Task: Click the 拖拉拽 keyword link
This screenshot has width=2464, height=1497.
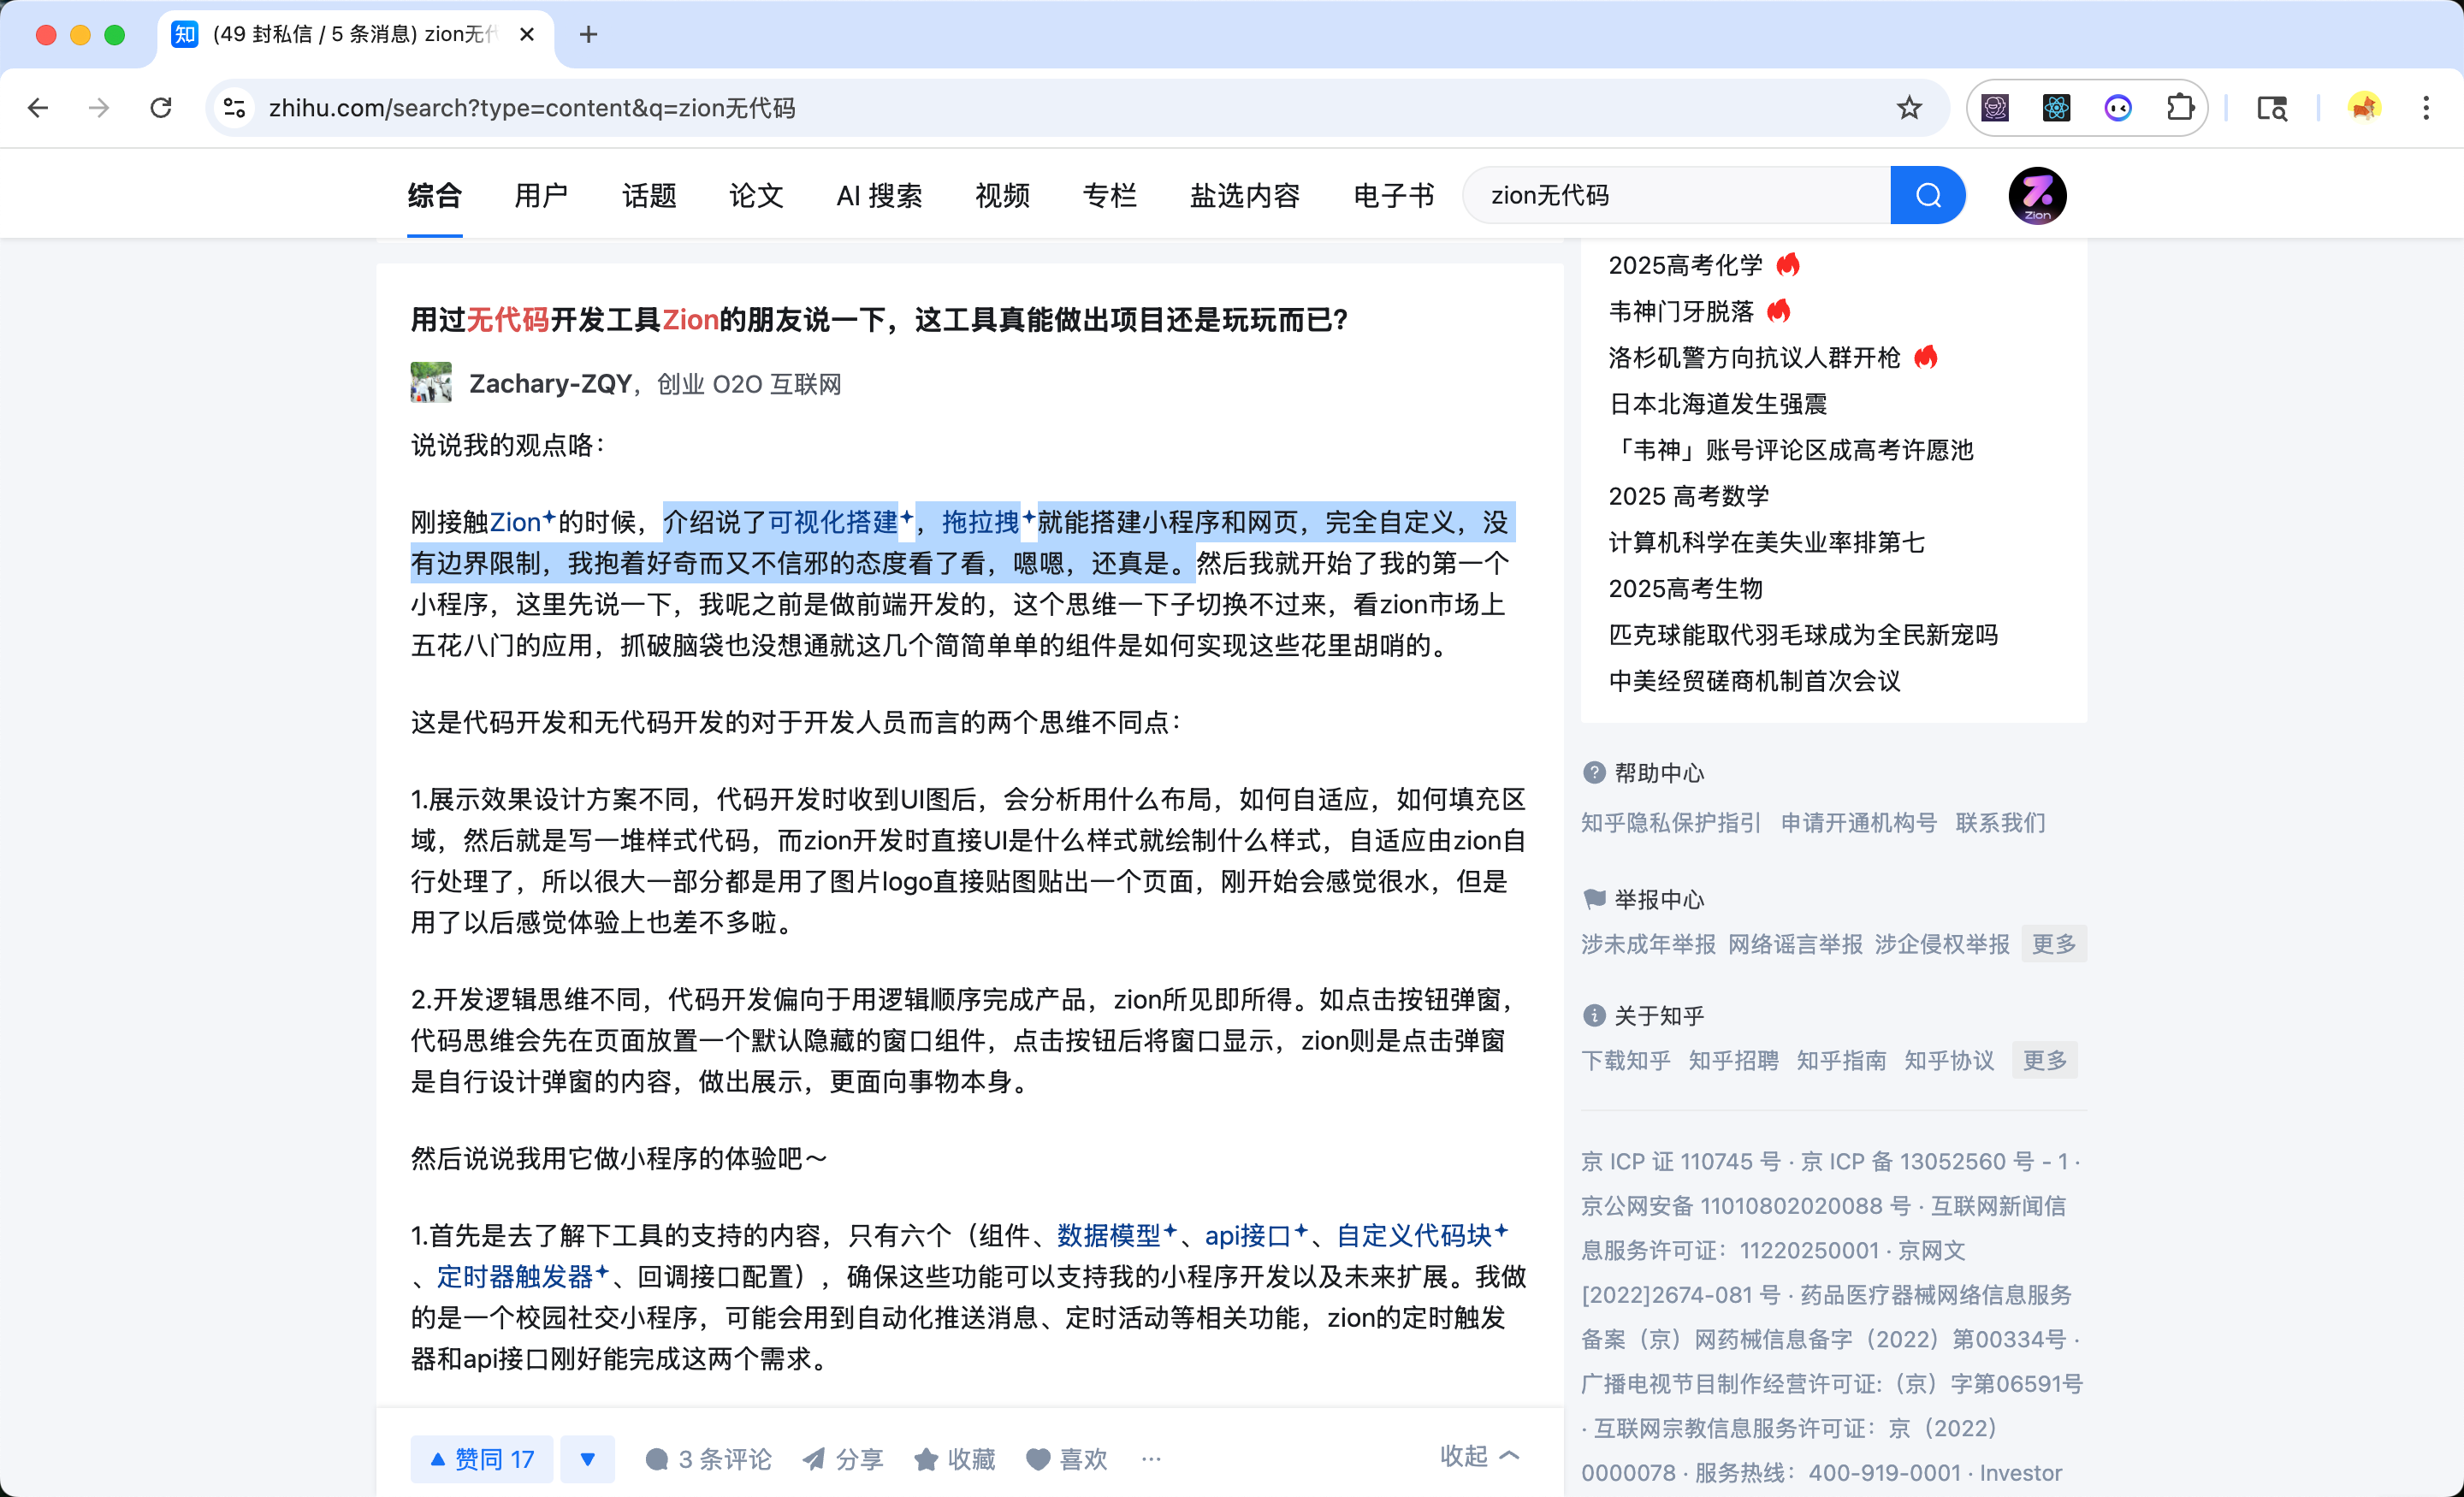Action: (981, 522)
